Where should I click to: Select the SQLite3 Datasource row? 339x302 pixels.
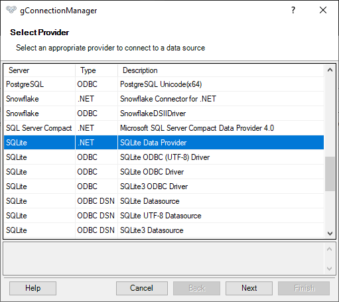[x=164, y=230]
